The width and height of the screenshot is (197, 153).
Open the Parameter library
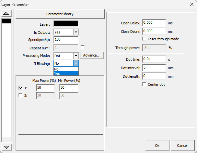(x=60, y=14)
